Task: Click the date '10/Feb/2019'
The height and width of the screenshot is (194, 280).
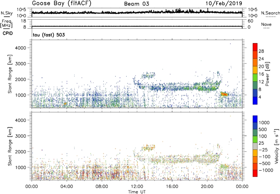Action: [x=224, y=4]
